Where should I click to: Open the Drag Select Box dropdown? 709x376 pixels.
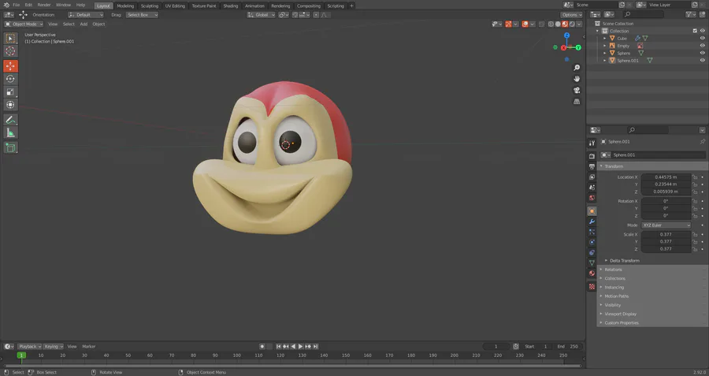pyautogui.click(x=142, y=15)
